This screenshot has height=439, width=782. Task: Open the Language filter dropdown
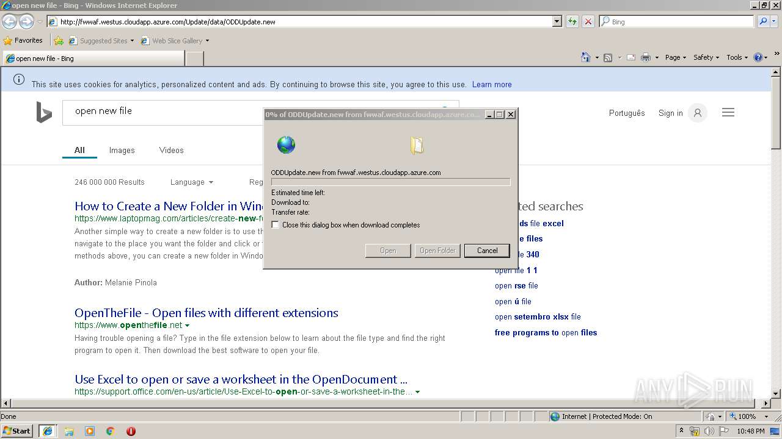coord(192,182)
